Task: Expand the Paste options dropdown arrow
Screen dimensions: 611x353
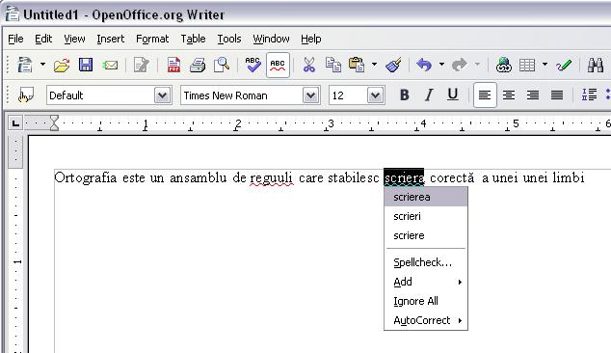Action: click(x=375, y=65)
